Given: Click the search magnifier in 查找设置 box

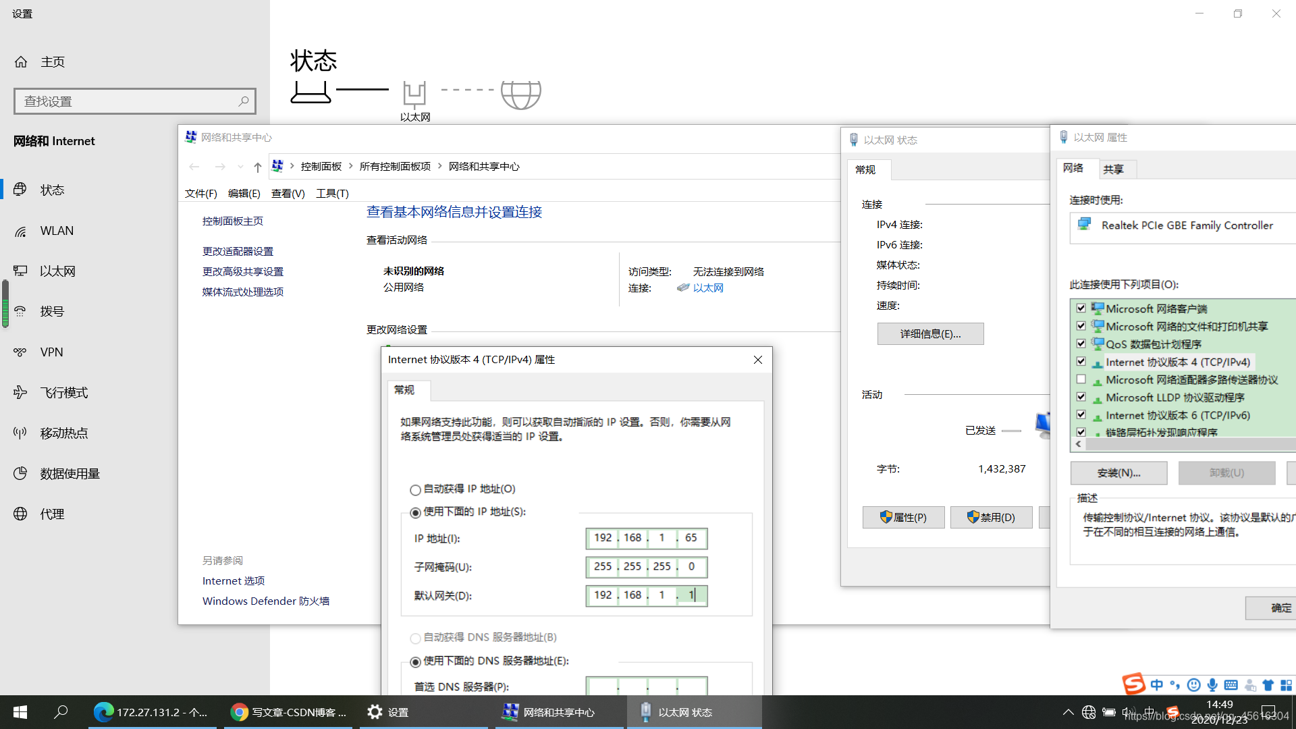Looking at the screenshot, I should tap(243, 101).
